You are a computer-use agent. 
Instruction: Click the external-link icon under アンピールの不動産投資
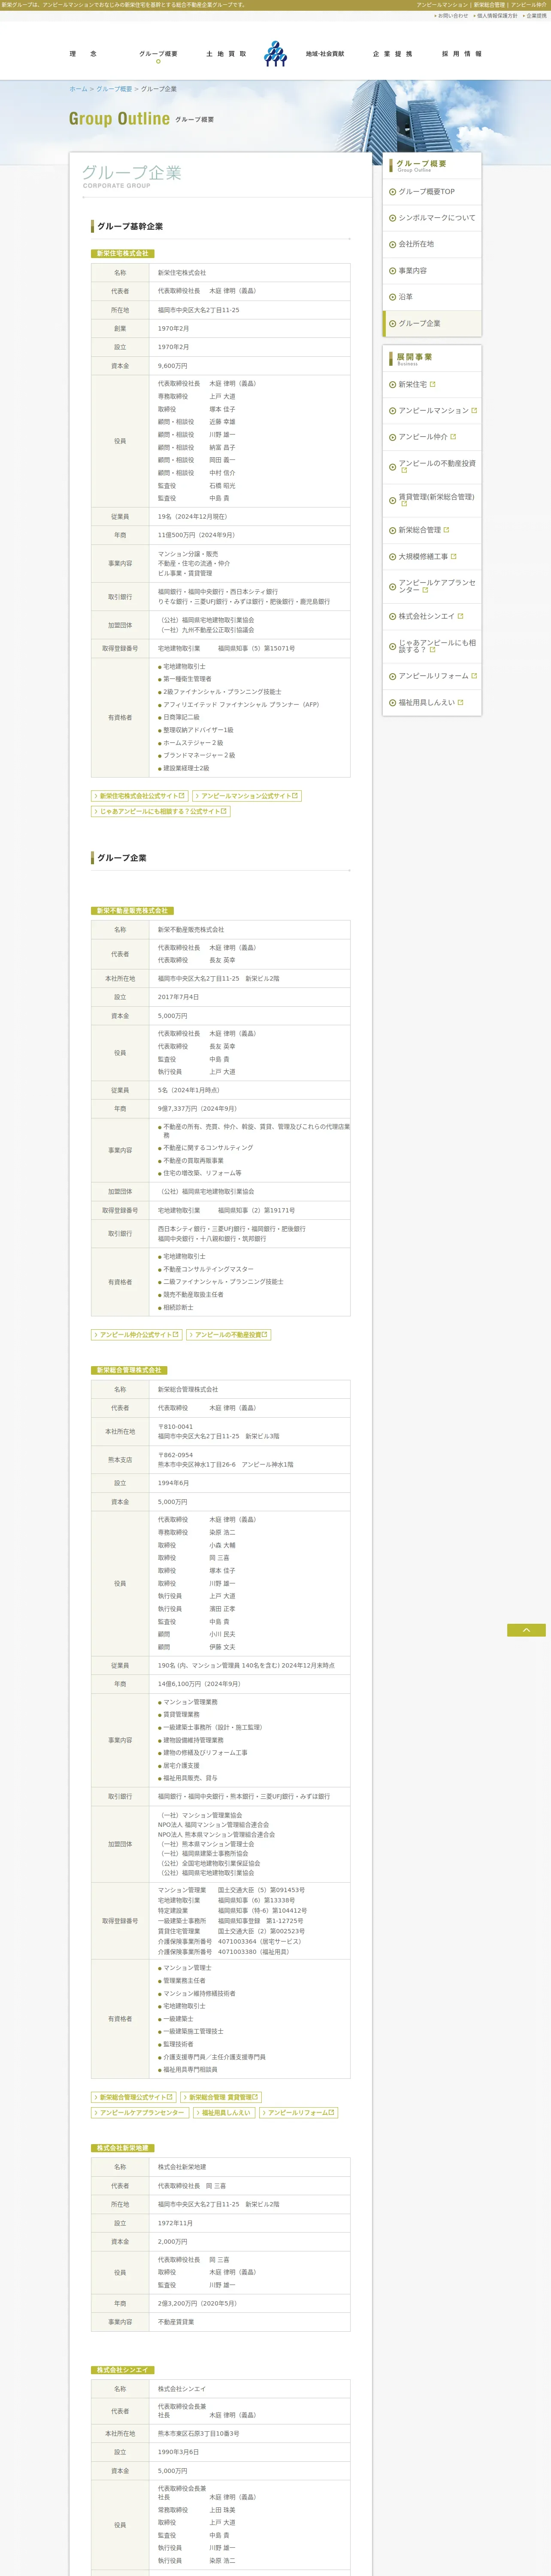coord(404,470)
